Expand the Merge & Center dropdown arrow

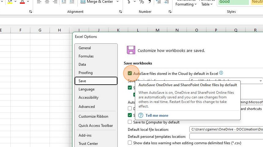117,2
